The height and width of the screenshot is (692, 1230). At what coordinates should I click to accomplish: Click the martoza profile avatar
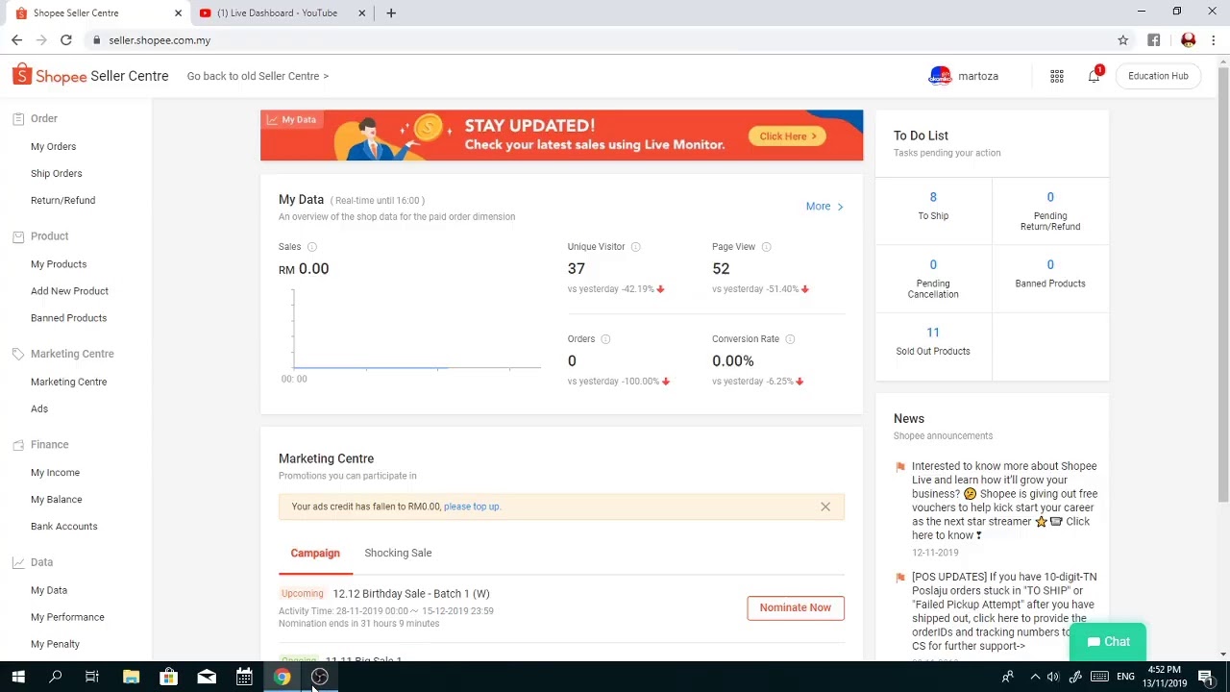pos(940,76)
